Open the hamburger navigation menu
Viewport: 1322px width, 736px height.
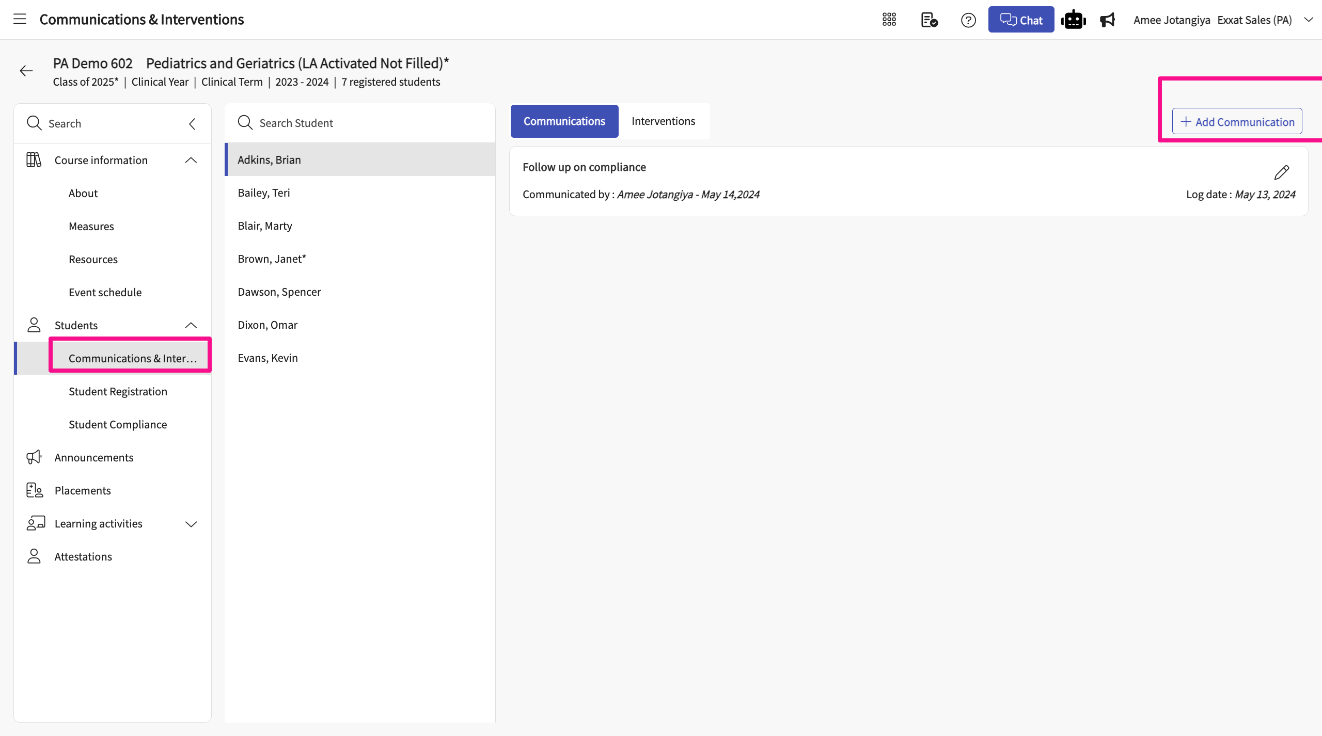20,20
